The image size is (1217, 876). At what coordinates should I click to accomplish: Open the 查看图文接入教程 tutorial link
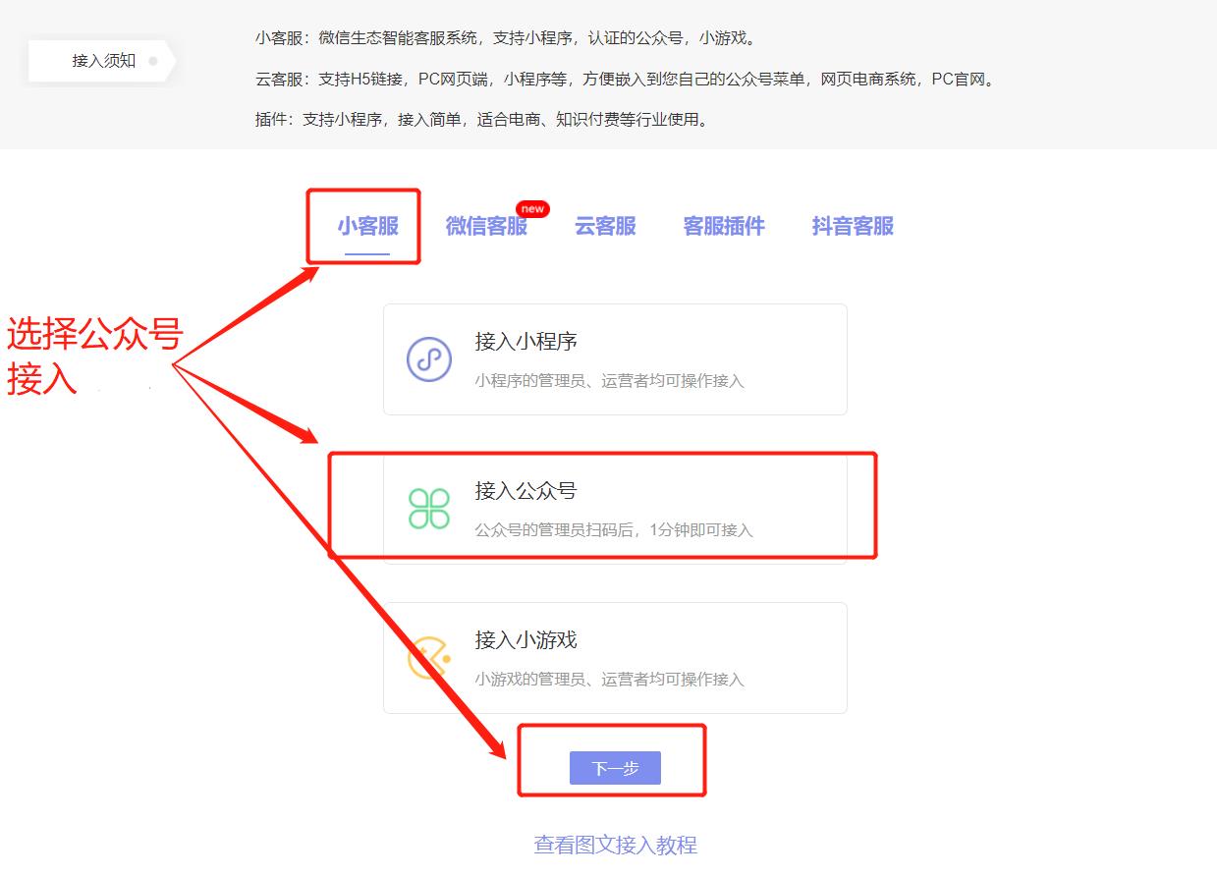pos(614,845)
